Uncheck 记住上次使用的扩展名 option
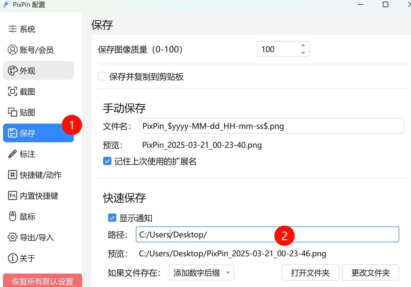The width and height of the screenshot is (411, 287). [x=107, y=161]
